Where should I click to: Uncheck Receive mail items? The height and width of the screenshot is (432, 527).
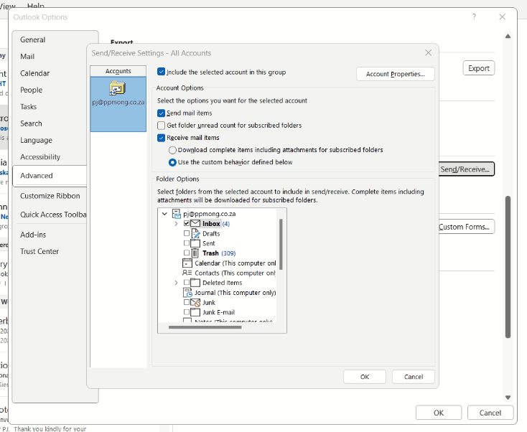162,138
